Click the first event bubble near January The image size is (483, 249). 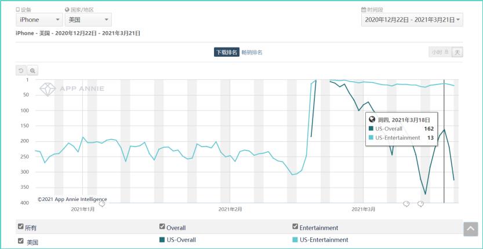click(103, 203)
